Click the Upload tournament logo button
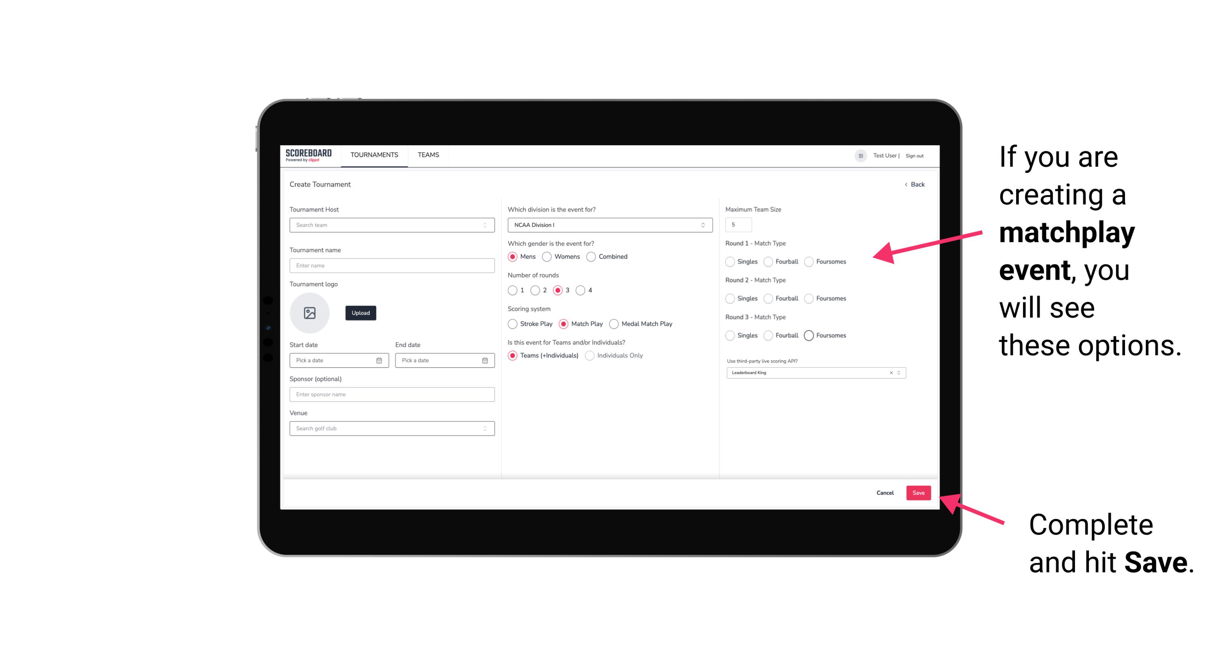 click(360, 313)
